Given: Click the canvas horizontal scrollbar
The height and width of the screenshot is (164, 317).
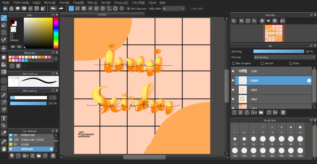Looking at the screenshot, I should click(x=145, y=157).
